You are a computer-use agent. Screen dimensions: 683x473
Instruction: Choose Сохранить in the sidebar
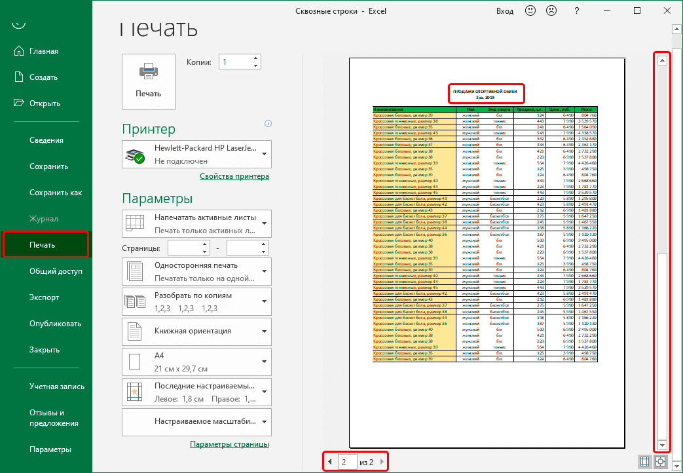coord(48,166)
